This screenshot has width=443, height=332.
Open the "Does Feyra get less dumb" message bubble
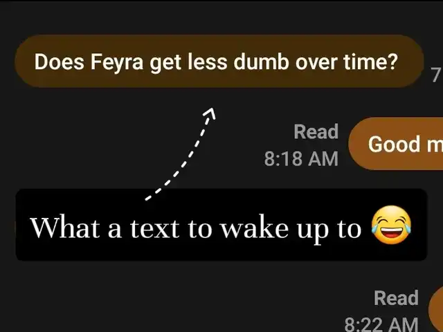point(219,62)
